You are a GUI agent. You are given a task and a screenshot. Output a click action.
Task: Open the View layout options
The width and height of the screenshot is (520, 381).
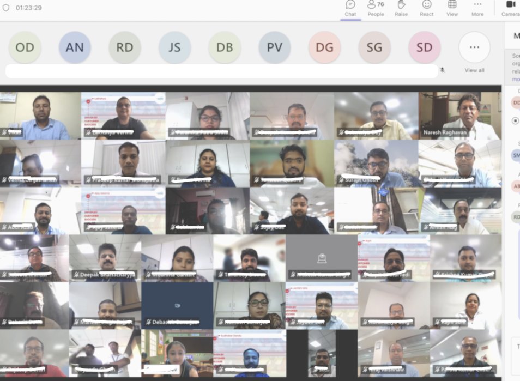pos(452,8)
